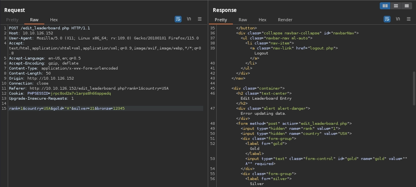The width and height of the screenshot is (416, 187).
Task: Click the rank=1&country=USA request body line
Action: (67, 109)
